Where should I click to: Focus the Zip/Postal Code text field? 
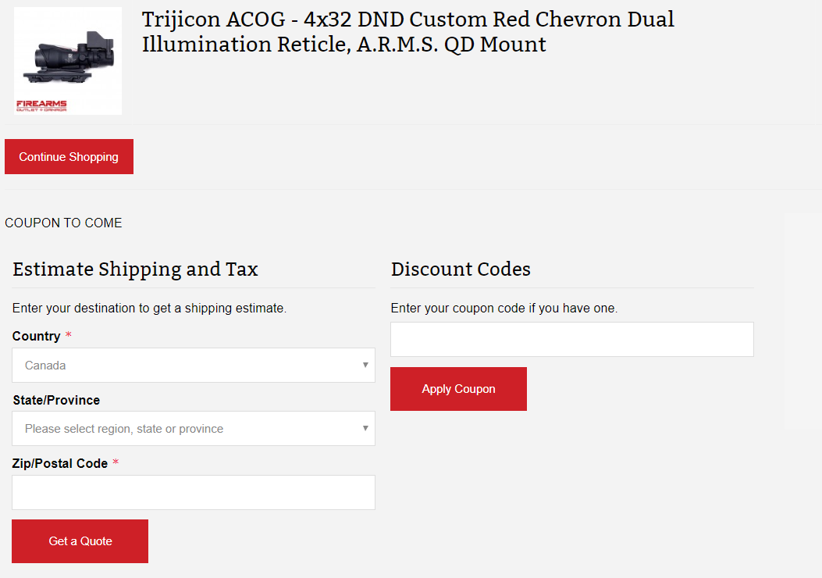(194, 493)
